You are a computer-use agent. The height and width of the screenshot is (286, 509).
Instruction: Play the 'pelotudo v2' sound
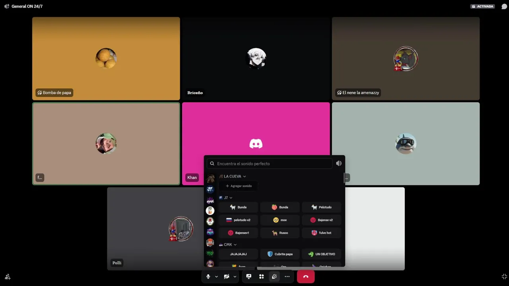[x=239, y=220]
